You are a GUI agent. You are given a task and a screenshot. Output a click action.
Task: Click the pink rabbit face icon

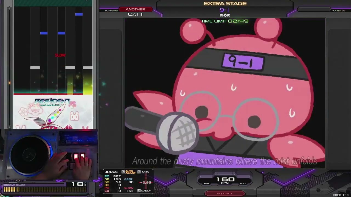pos(74,116)
